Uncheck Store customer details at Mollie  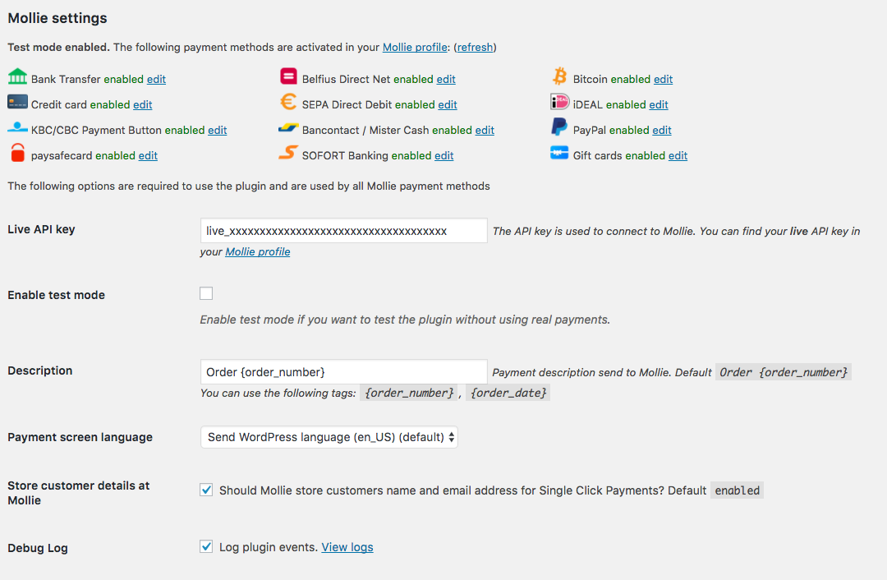pyautogui.click(x=206, y=490)
